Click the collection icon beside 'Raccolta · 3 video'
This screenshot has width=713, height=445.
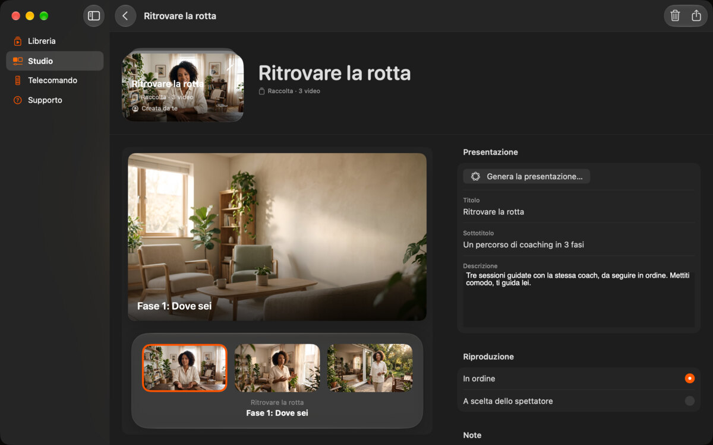(261, 91)
